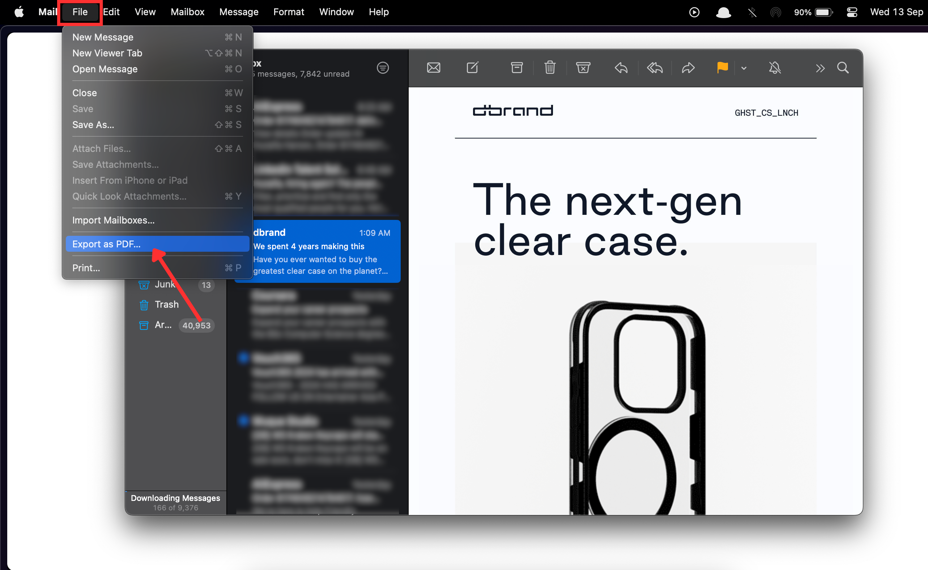This screenshot has height=570, width=928.
Task: Open the search magnifier in toolbar
Action: [x=843, y=68]
